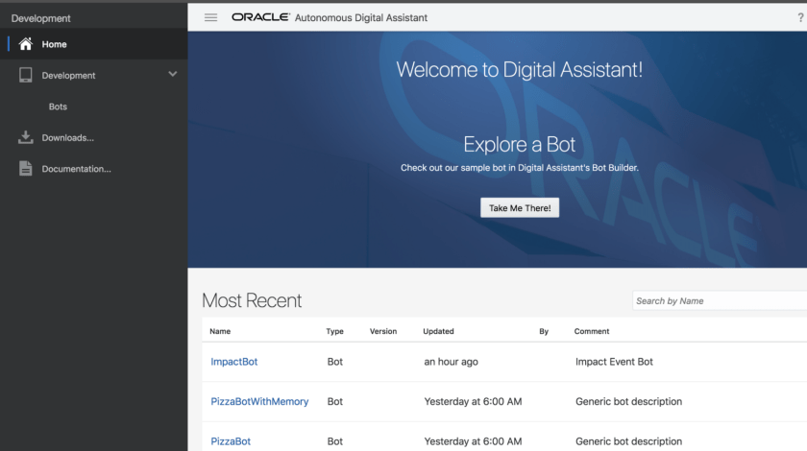Sort by the Updated column header
Viewport: 807px width, 451px height.
coord(438,331)
